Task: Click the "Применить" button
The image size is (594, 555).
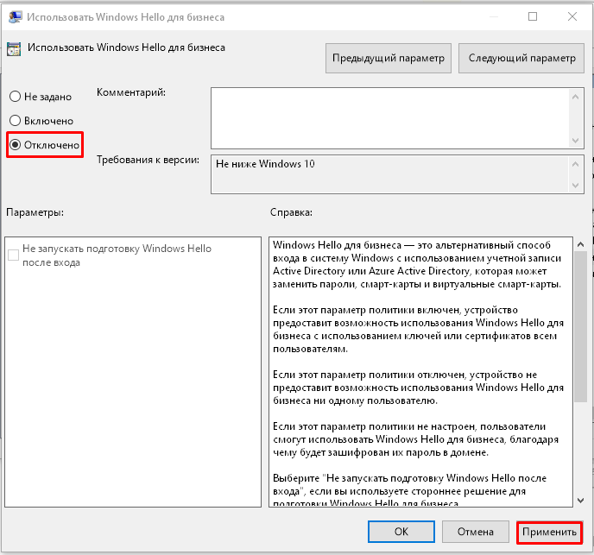Action: (x=549, y=532)
